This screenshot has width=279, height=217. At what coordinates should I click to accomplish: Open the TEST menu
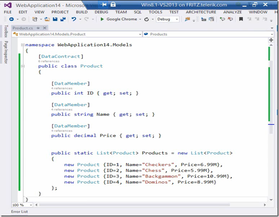[x=174, y=12]
